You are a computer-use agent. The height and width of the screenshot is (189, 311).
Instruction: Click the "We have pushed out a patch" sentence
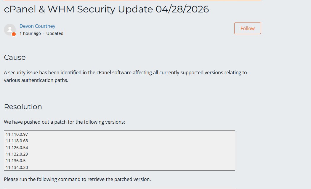click(x=64, y=122)
